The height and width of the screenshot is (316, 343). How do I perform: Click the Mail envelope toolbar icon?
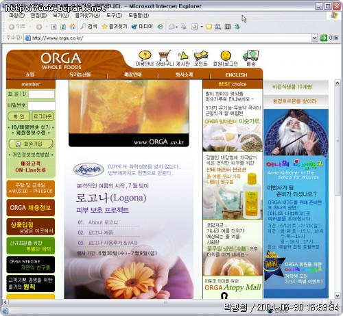pyautogui.click(x=172, y=27)
